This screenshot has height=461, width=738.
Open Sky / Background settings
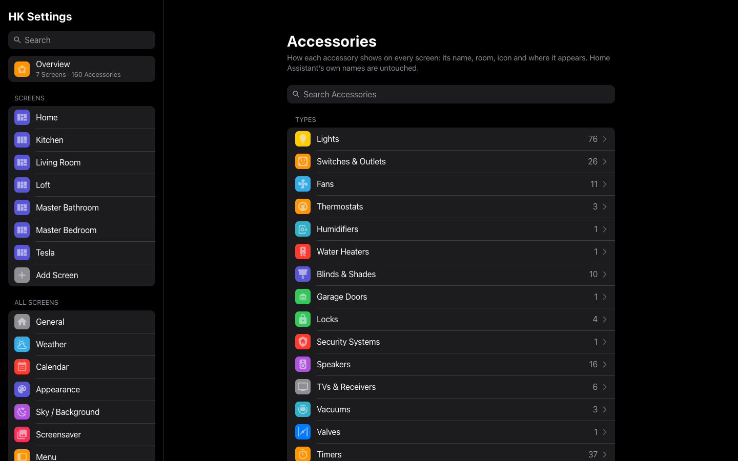click(81, 412)
